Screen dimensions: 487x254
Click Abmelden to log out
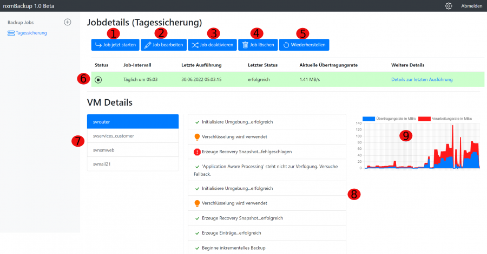[x=472, y=6]
